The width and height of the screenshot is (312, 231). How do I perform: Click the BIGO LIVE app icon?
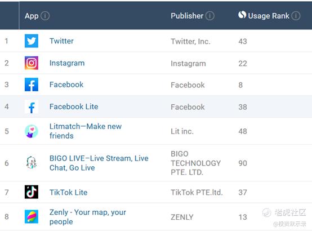coord(32,163)
